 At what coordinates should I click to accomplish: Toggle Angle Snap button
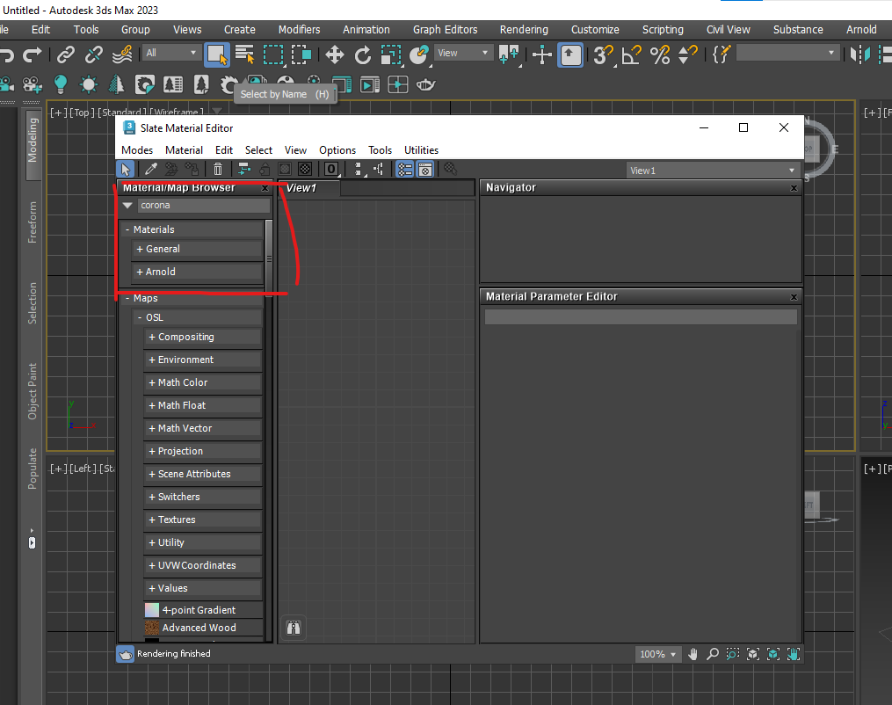click(632, 55)
